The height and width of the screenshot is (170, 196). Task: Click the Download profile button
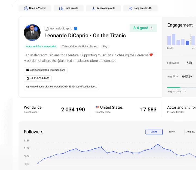(x=103, y=8)
